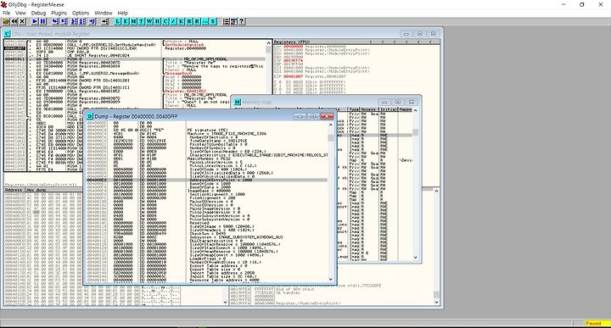Viewport: 611px width, 328px height.
Task: Click the D icon of the Dump window
Action: (90, 116)
